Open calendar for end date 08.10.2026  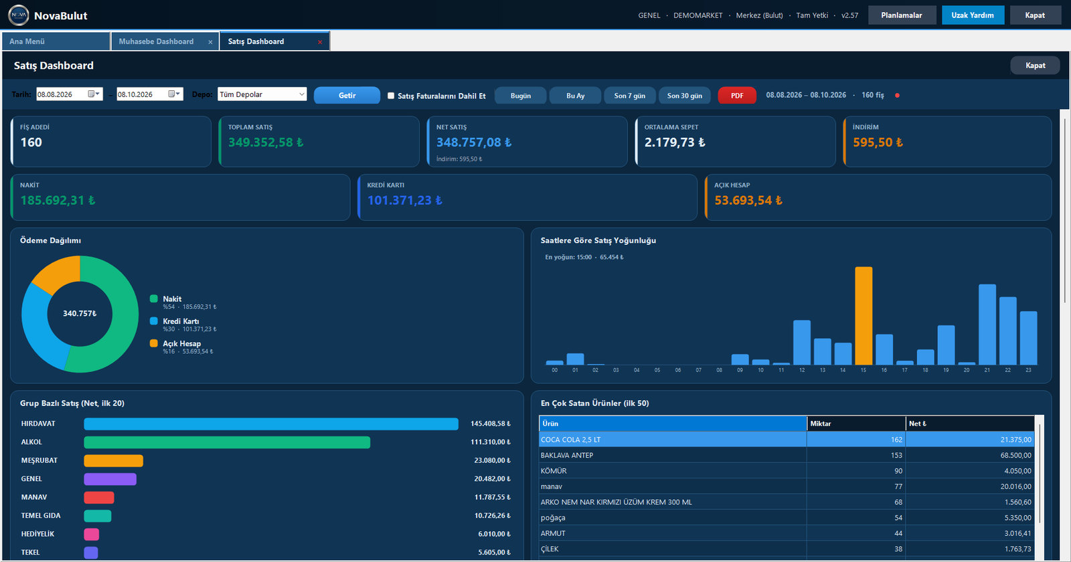[175, 94]
